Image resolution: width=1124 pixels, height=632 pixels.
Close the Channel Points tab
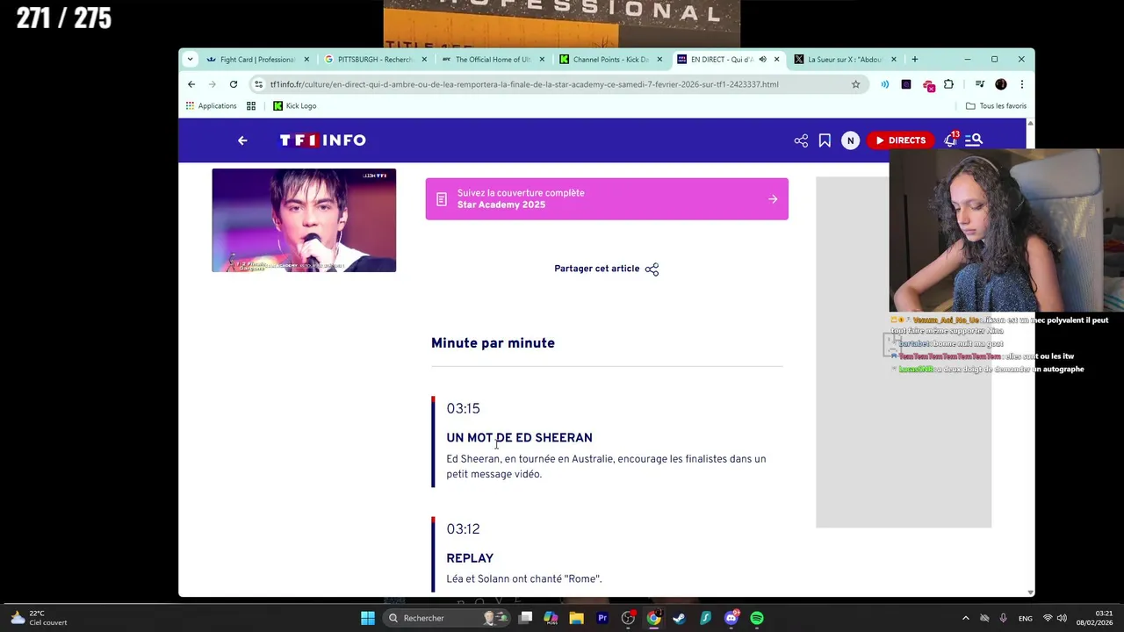(x=659, y=60)
